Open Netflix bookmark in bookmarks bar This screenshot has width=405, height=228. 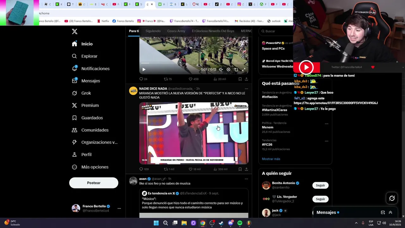[103, 21]
